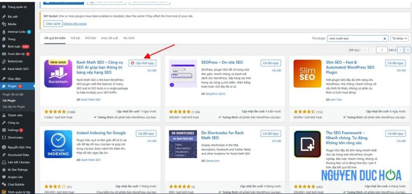
Task: Click the Media icon in sidebar
Action: coord(4,24)
